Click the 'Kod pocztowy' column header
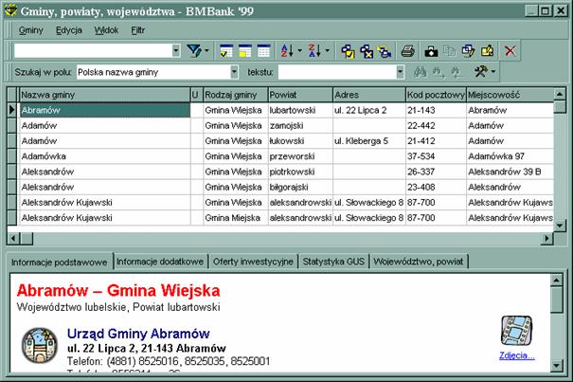Screen dimensions: 573x382 [436, 95]
